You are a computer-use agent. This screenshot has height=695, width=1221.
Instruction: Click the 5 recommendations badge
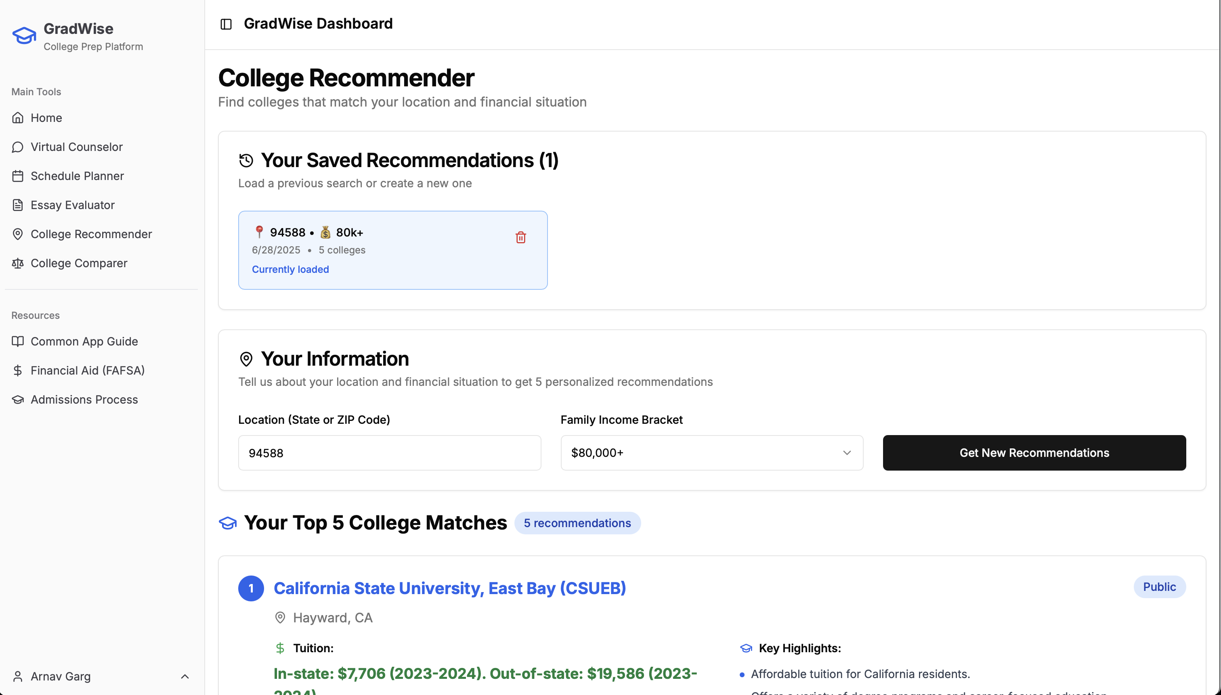[x=577, y=523]
